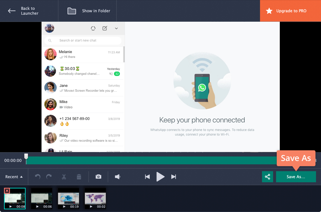The image size is (321, 212).
Task: Open Jane's chat conversation
Action: [83, 88]
